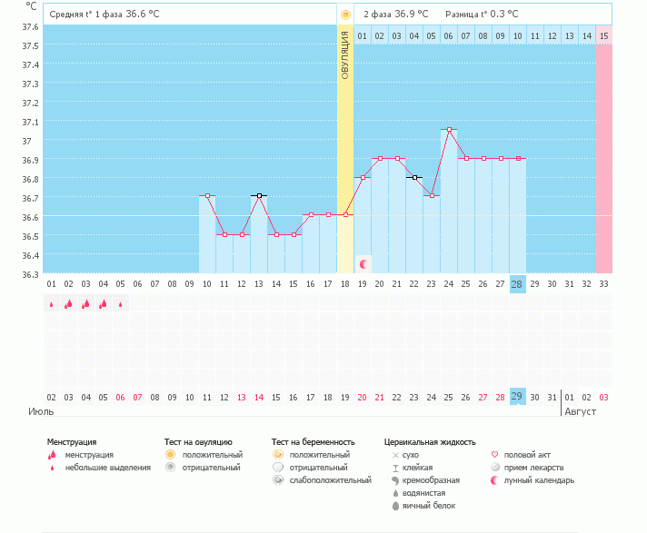Viewport: 647px width, 533px height.
Task: Click the light discharge drop on day 01
Action: [x=52, y=304]
